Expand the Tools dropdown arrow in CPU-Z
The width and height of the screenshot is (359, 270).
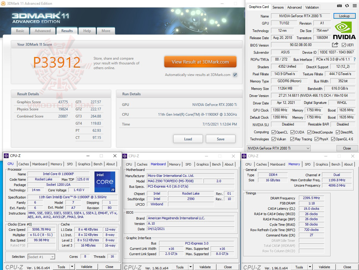click(71, 266)
